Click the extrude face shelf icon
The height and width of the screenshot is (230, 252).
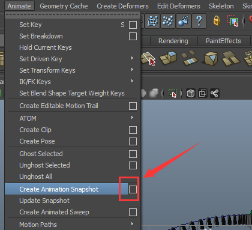(169, 58)
